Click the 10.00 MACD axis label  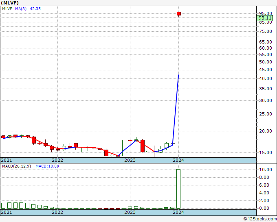tap(266, 170)
